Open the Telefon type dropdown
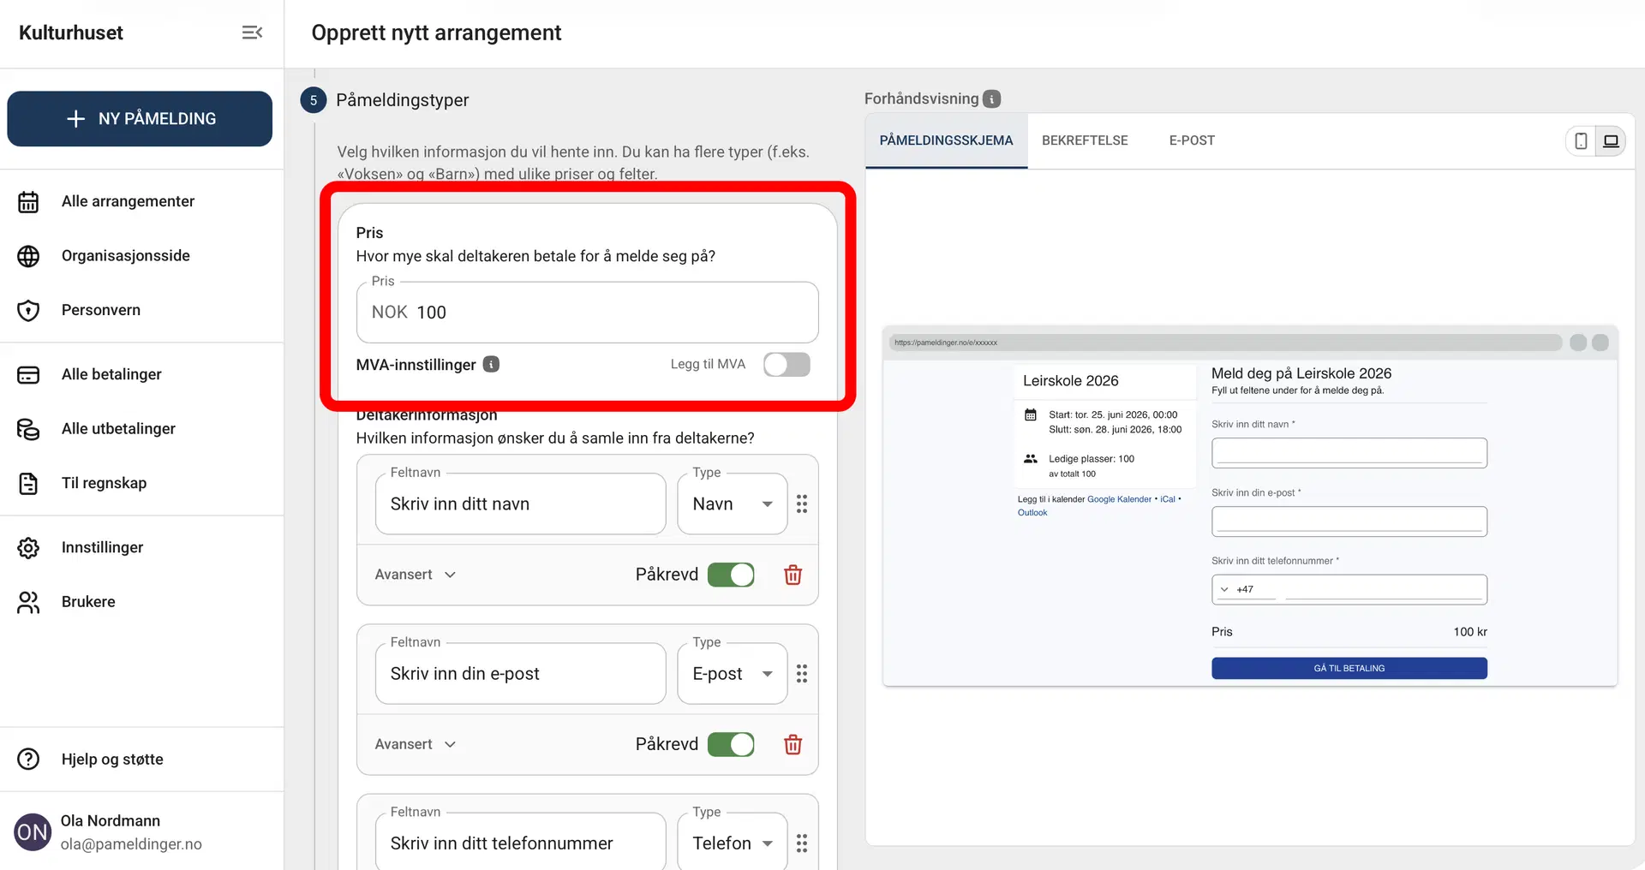Screen dimensions: 1645x870 (x=731, y=843)
